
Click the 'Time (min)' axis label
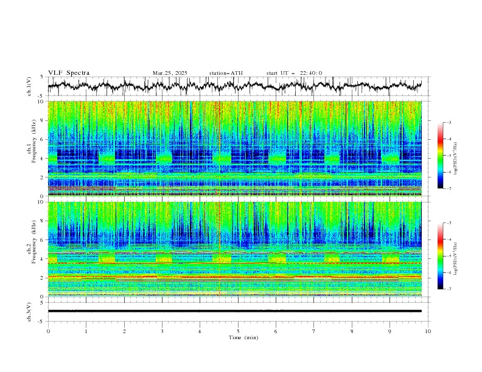pyautogui.click(x=243, y=337)
